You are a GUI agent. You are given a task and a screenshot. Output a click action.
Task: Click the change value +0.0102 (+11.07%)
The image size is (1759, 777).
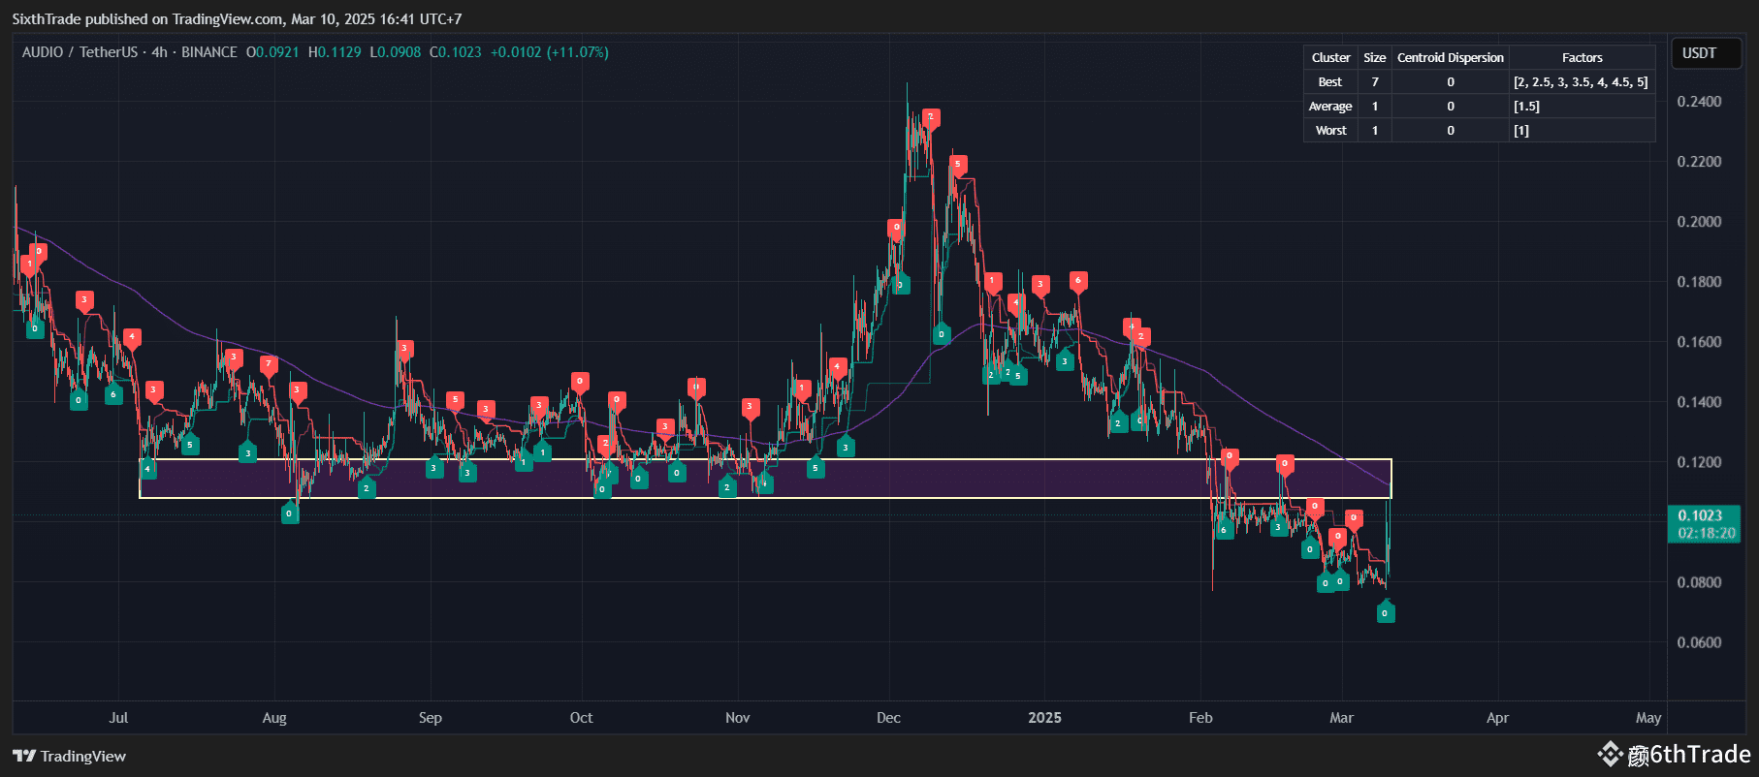(550, 52)
